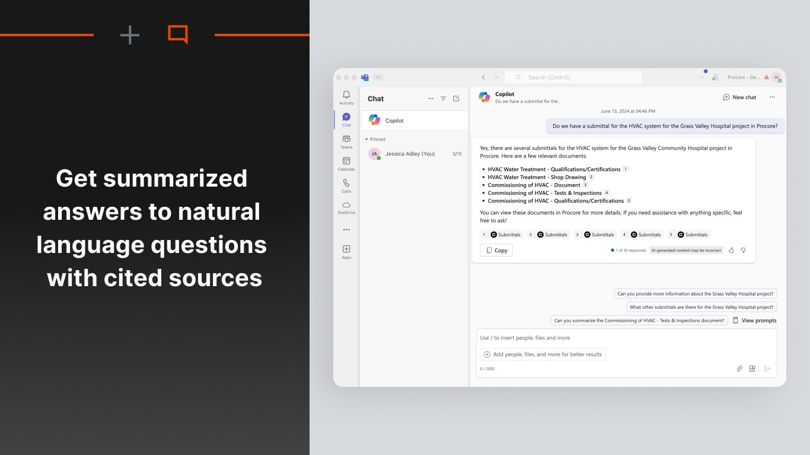Click the user's HVAC submittal question bubble
The image size is (810, 455).
(x=665, y=126)
